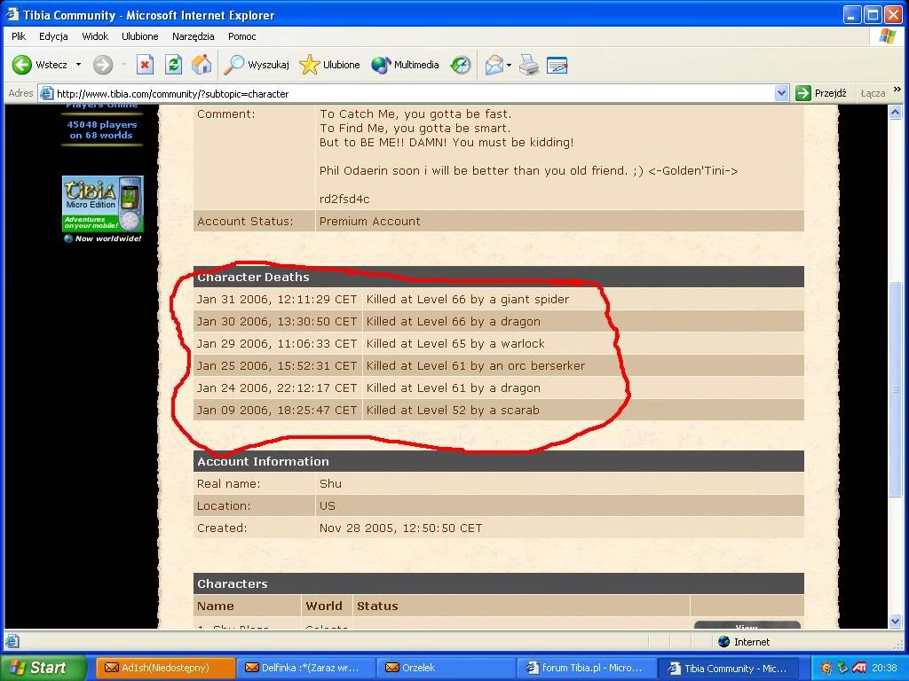This screenshot has height=681, width=909.
Task: Click the 'Name' column header
Action: [215, 606]
